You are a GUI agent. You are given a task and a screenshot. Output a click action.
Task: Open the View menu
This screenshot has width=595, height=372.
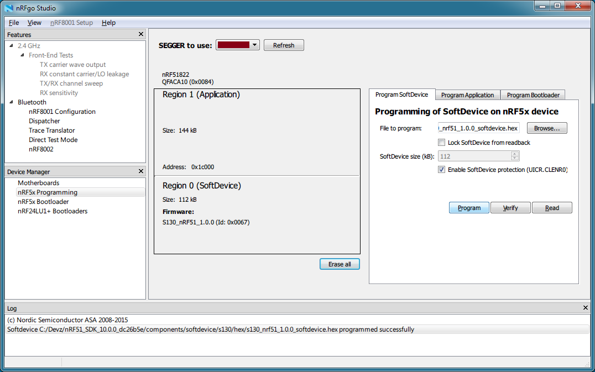tap(34, 23)
